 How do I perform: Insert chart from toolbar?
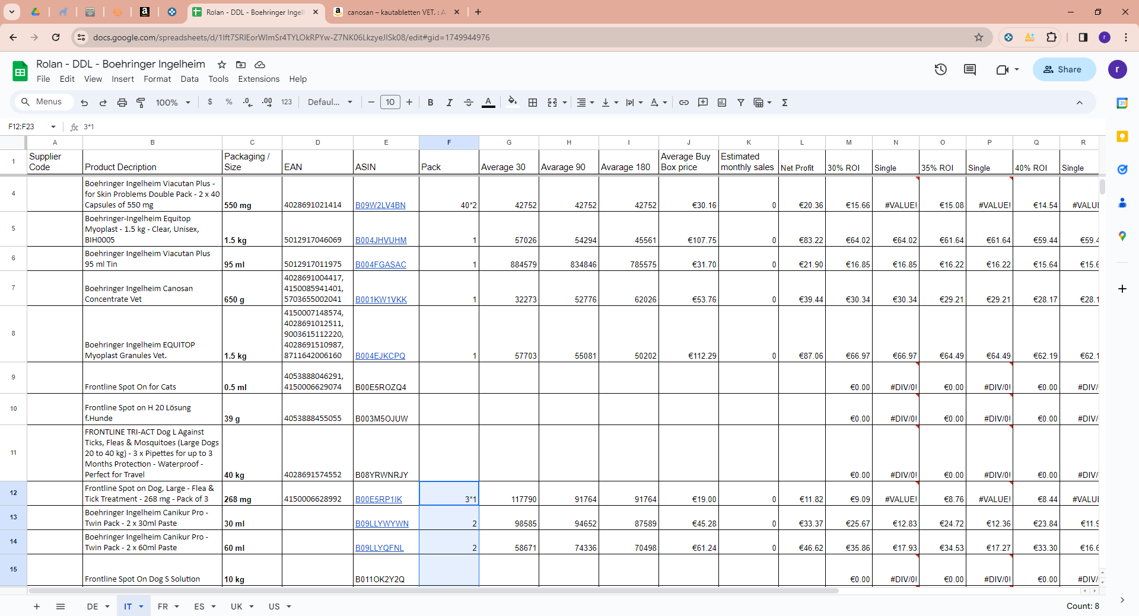pyautogui.click(x=722, y=103)
